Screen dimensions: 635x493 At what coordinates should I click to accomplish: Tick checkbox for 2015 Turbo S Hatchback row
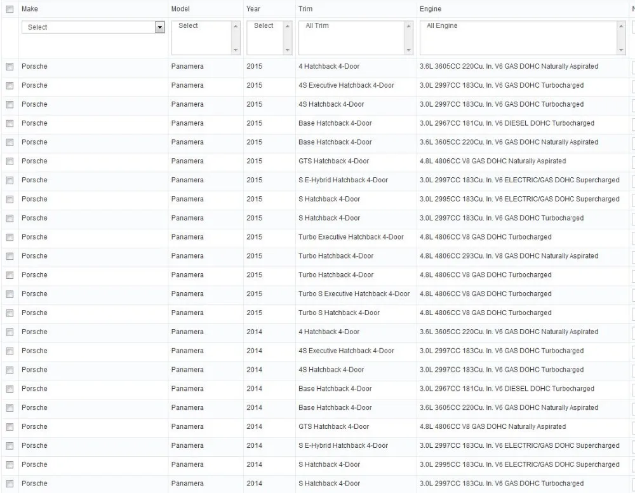pos(10,313)
